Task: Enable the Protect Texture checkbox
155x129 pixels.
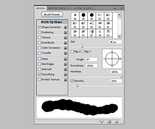Action: tap(39, 79)
